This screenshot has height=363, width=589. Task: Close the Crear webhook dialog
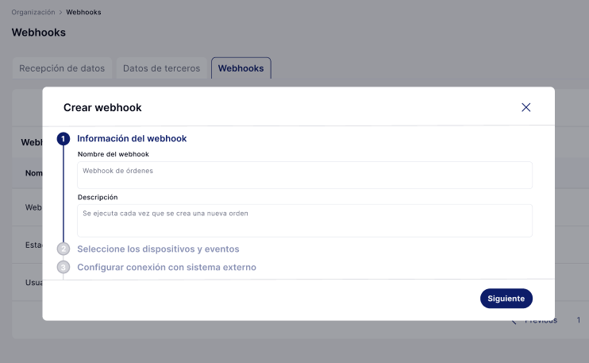pyautogui.click(x=525, y=107)
